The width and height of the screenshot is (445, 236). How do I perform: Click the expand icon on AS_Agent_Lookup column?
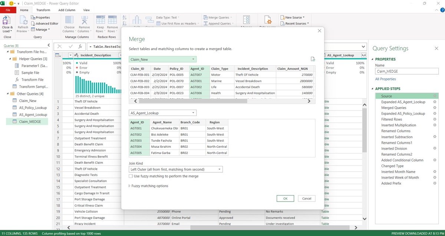pos(363,55)
